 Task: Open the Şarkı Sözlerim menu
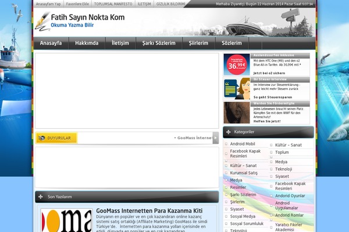(159, 43)
